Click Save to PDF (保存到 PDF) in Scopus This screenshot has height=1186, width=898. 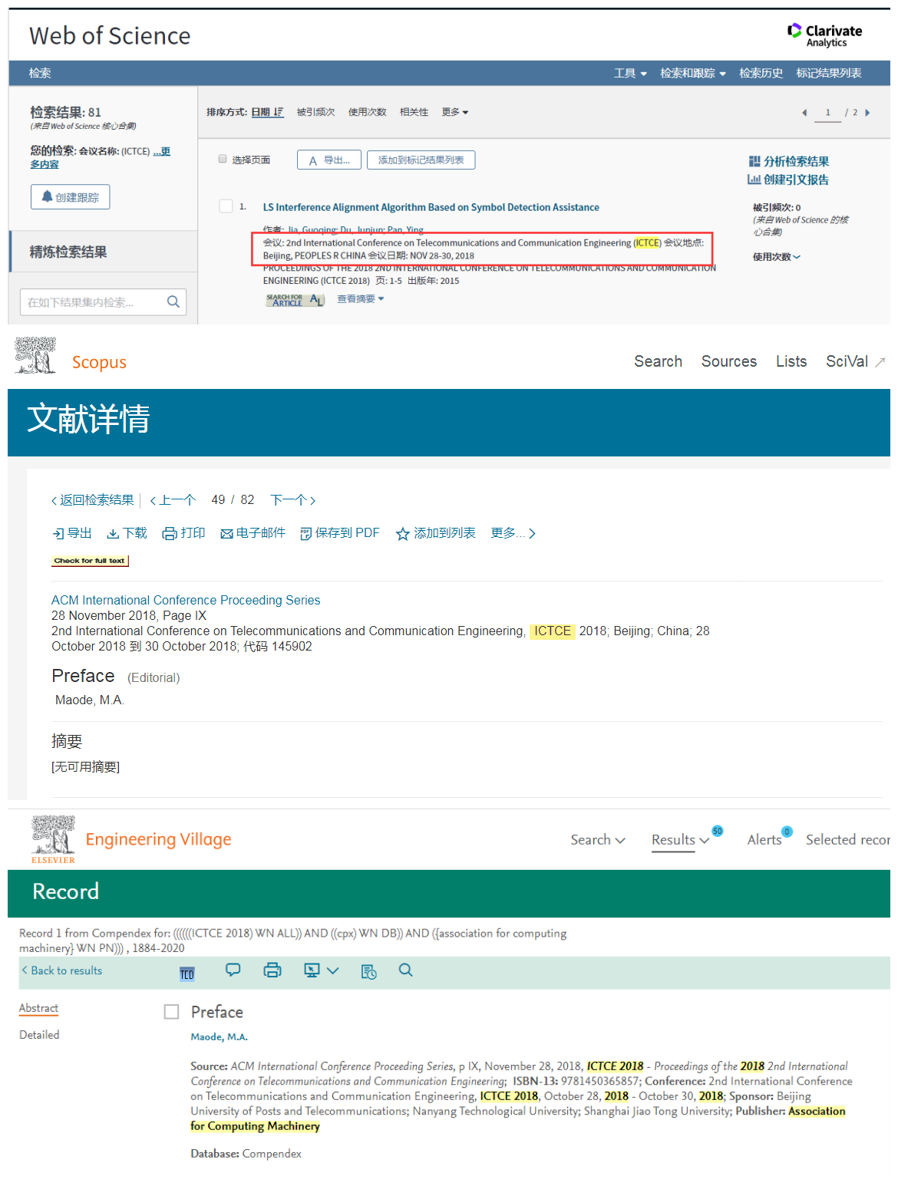click(x=339, y=533)
